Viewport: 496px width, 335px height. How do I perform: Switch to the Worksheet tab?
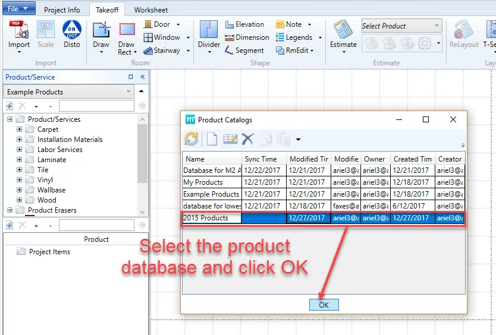pos(150,10)
